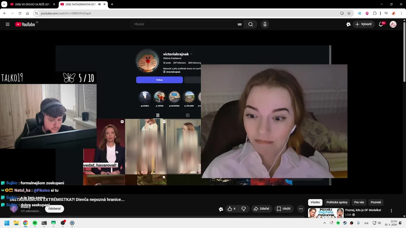Click the magnifier search button

coord(251,24)
